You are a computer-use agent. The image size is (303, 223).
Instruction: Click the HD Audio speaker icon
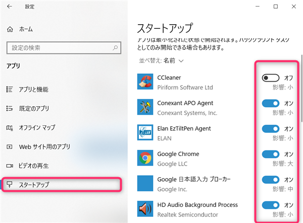[x=145, y=209]
